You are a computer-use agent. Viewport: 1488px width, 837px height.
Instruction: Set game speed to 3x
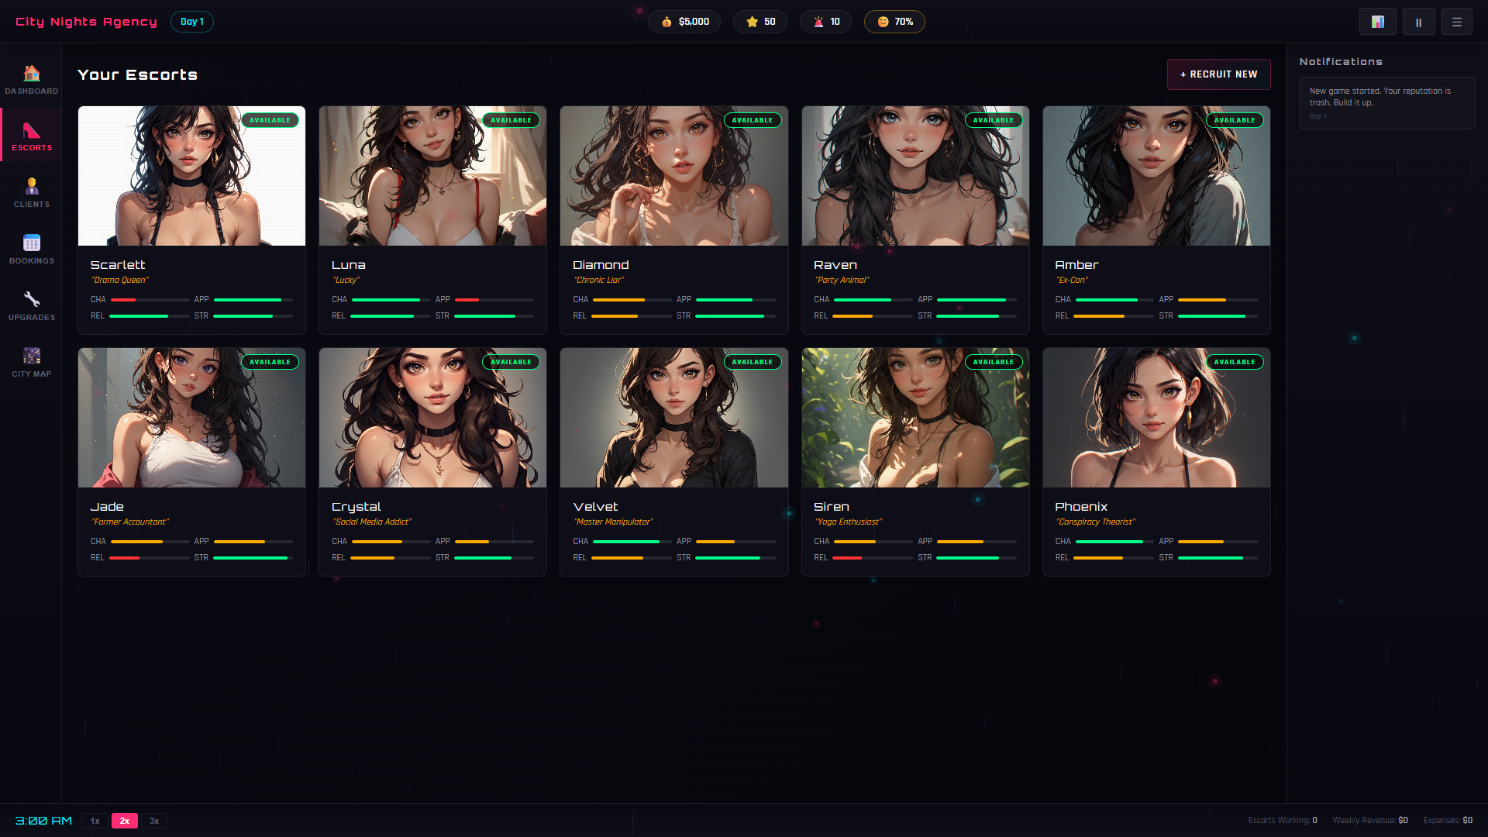pos(154,821)
